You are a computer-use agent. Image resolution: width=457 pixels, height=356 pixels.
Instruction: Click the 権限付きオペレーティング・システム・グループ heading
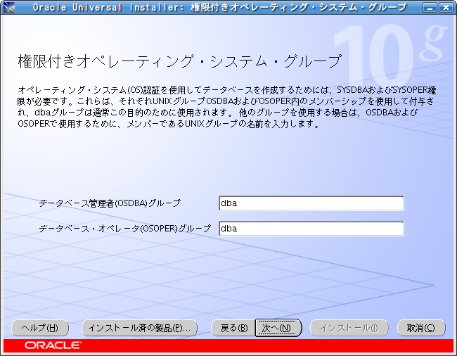click(179, 61)
